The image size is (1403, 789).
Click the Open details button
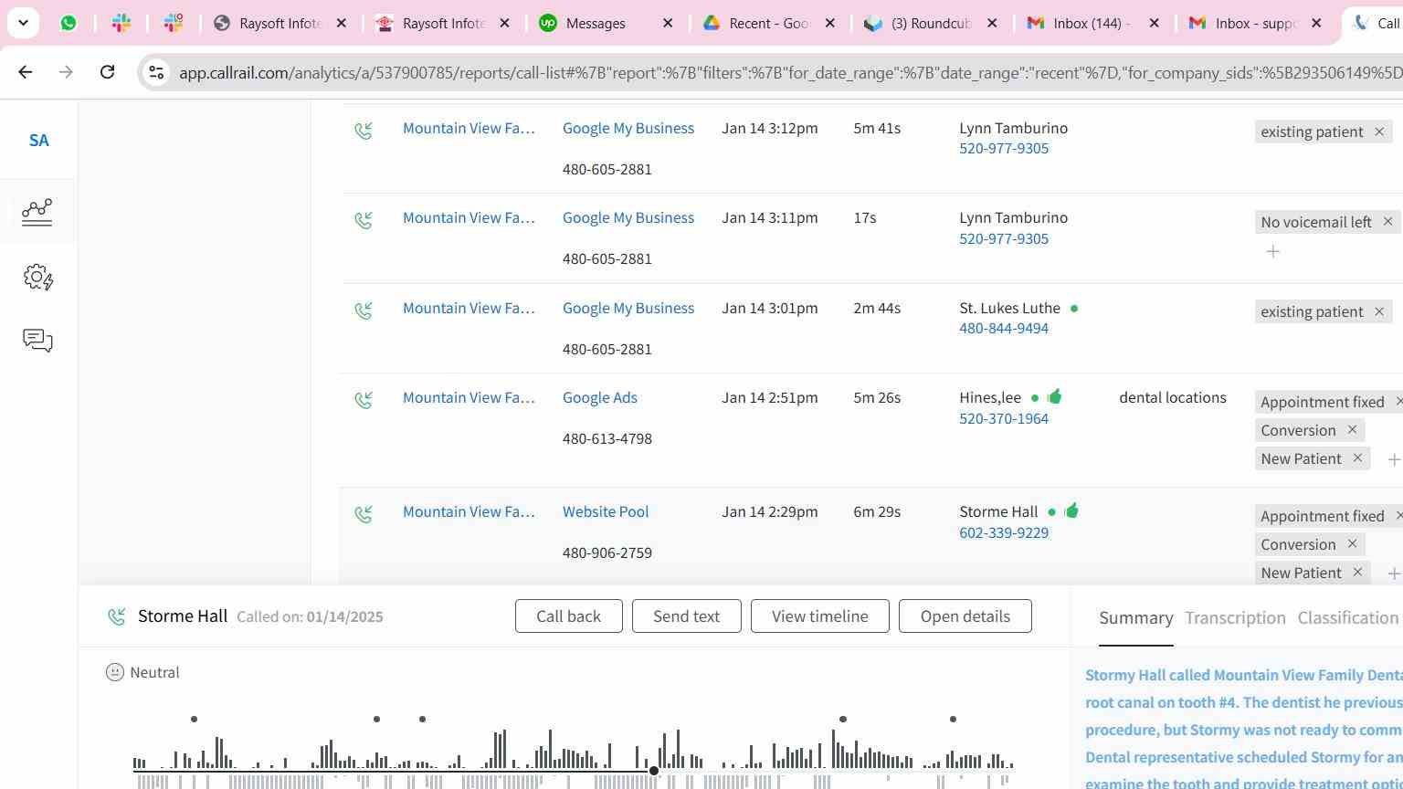click(965, 616)
